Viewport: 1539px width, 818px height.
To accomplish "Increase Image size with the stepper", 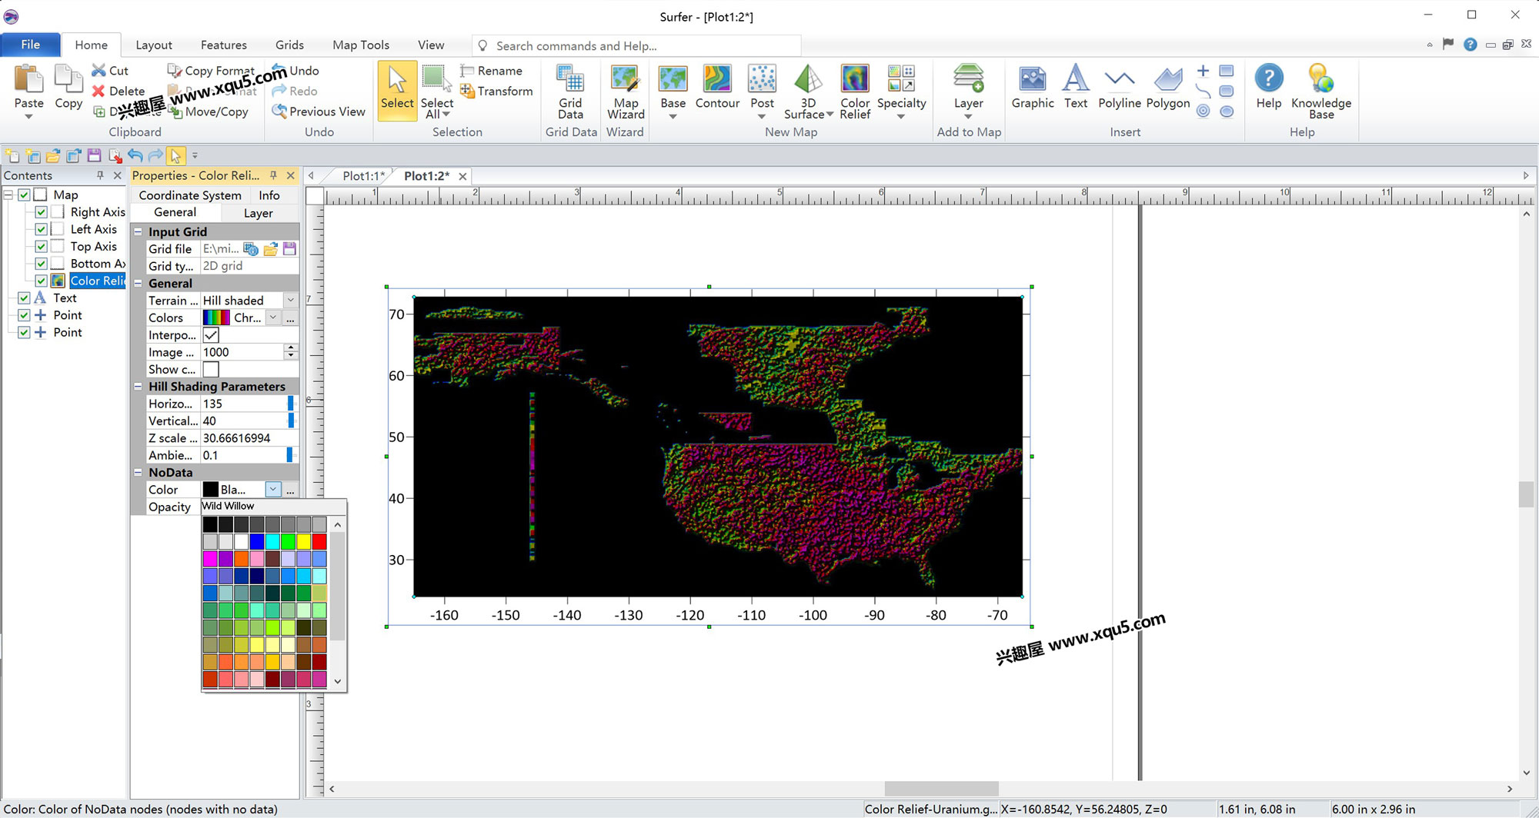I will click(290, 348).
